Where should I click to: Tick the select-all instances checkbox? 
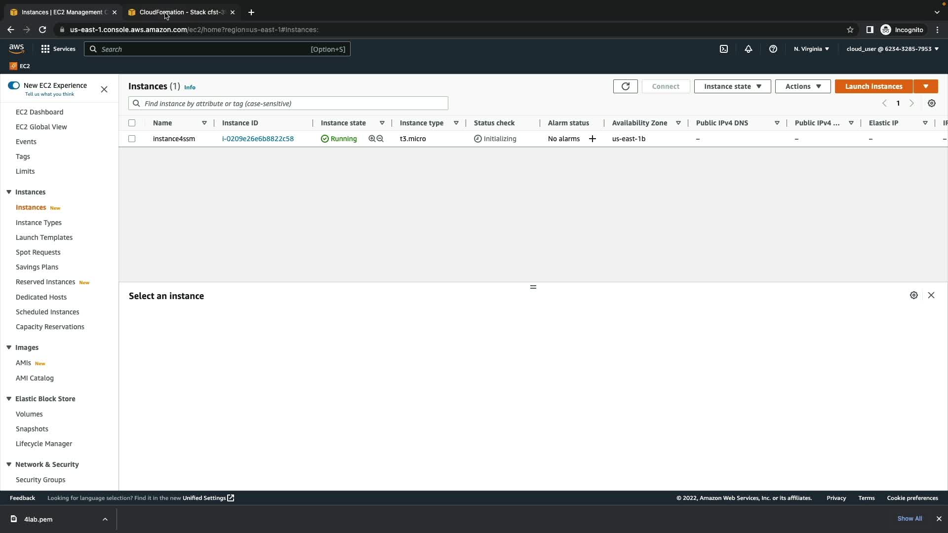pyautogui.click(x=132, y=123)
